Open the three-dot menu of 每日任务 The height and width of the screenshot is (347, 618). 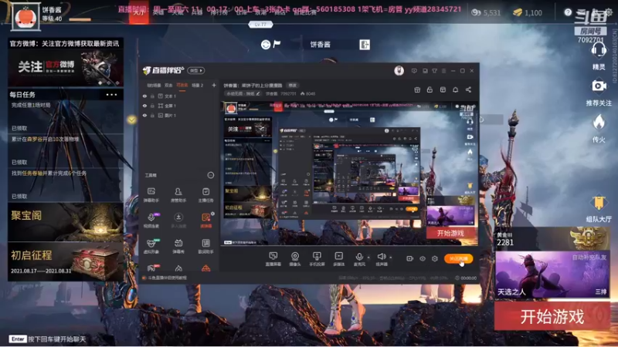point(111,94)
